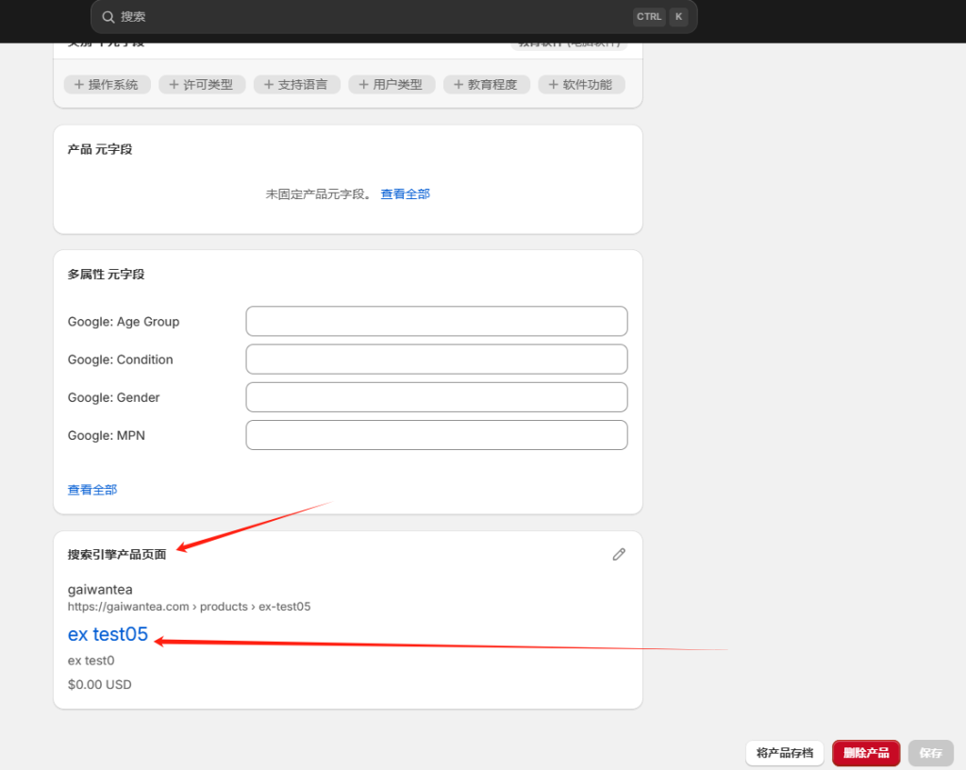Focus the Google: Gender input field
Screen dimensions: 966x770
(436, 396)
